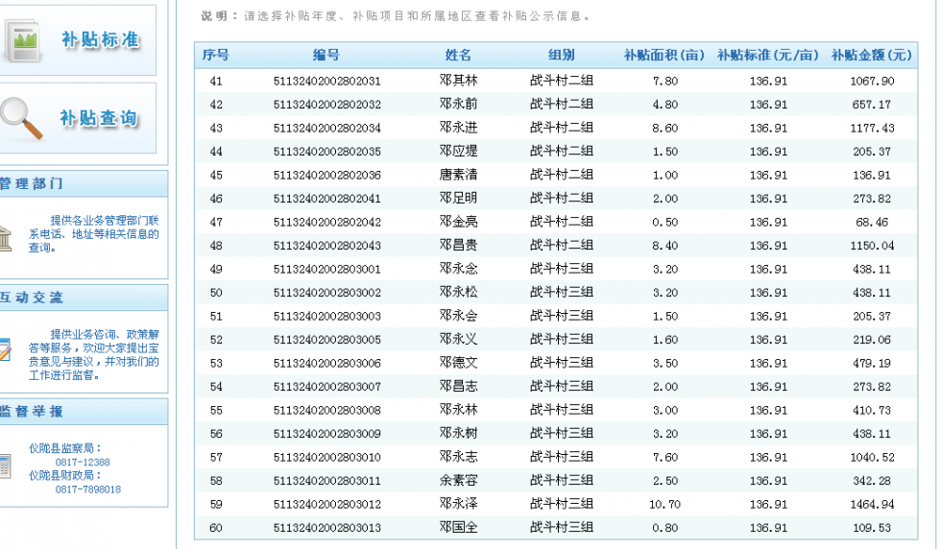Image resolution: width=941 pixels, height=549 pixels.
Task: Select the 互动交流 section heading
Action: [32, 298]
